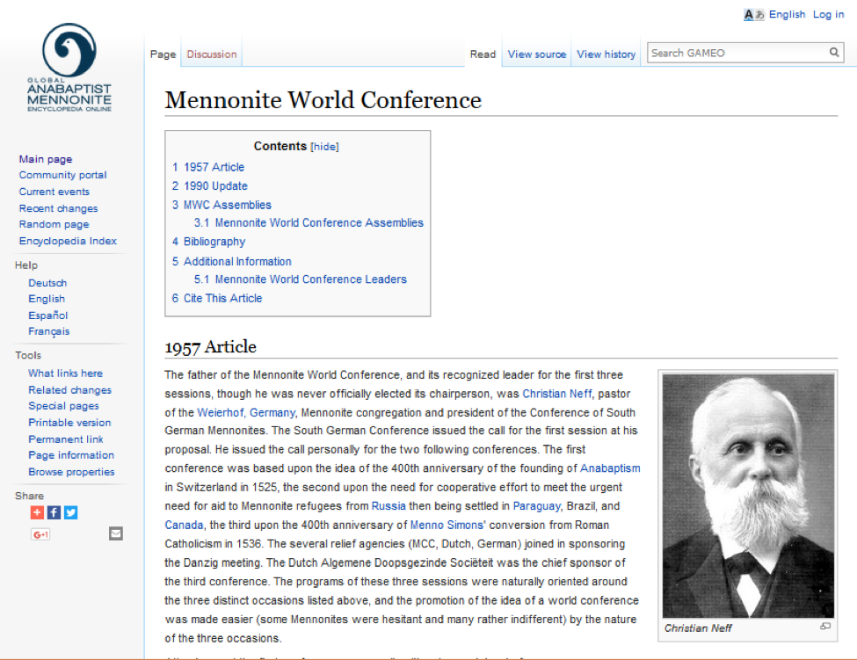
Task: Hide the Contents table
Action: [x=323, y=147]
